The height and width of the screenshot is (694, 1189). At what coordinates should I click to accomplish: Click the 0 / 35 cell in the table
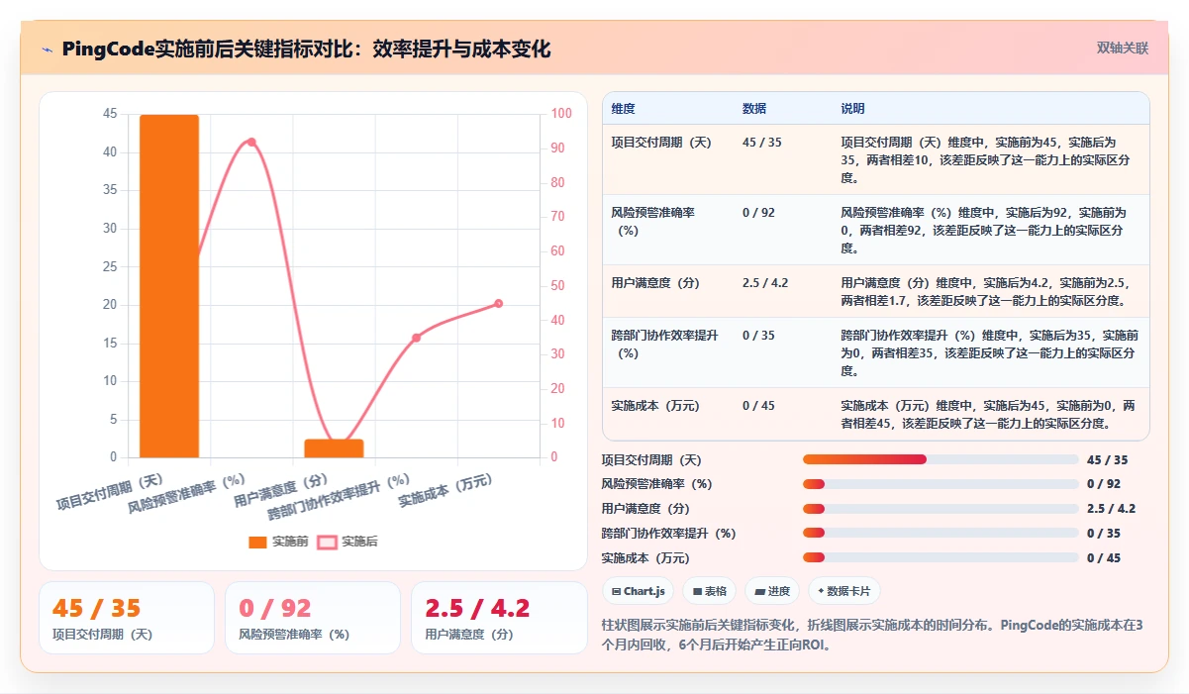point(758,335)
